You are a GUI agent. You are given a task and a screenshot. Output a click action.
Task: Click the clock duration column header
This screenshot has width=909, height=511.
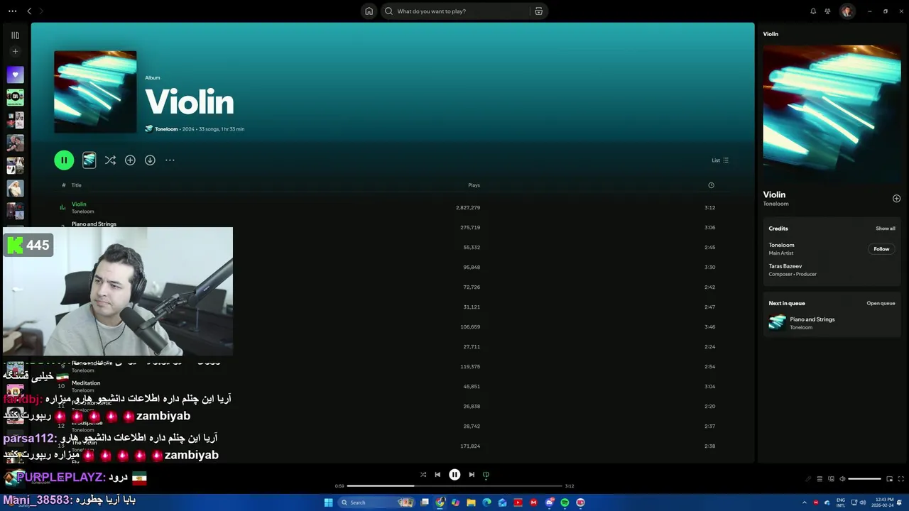(711, 185)
